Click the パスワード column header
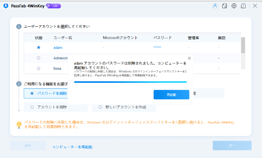The height and width of the screenshot is (158, 263). click(163, 38)
